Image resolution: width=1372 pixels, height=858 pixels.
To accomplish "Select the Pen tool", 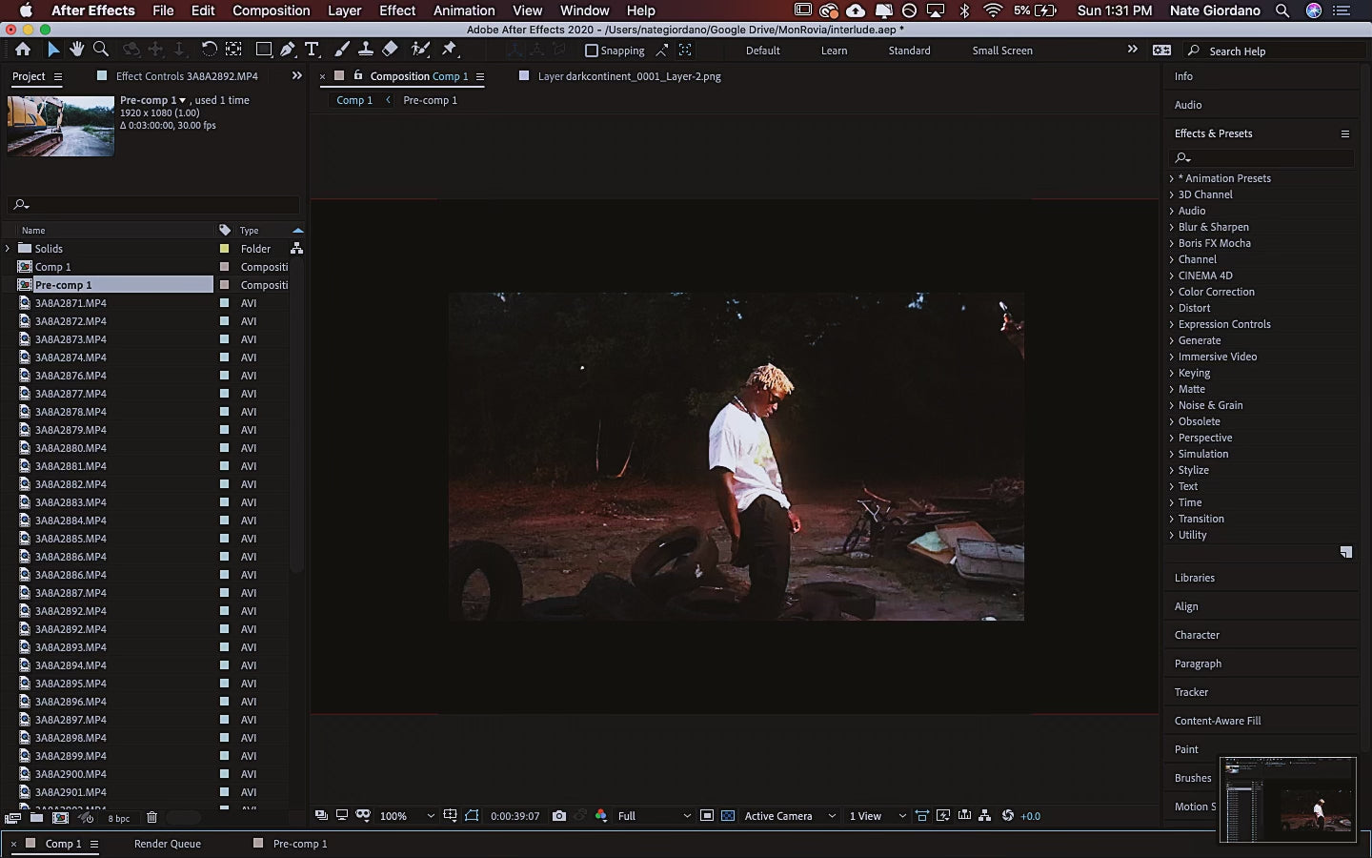I will point(288,50).
